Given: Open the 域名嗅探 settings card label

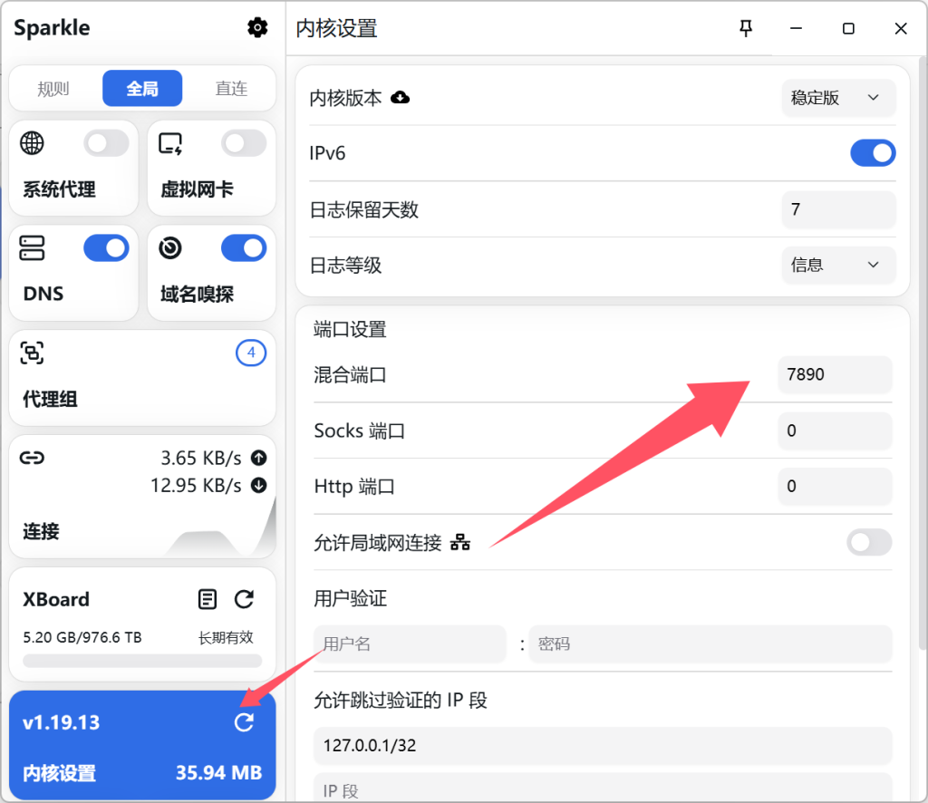Looking at the screenshot, I should (x=197, y=294).
